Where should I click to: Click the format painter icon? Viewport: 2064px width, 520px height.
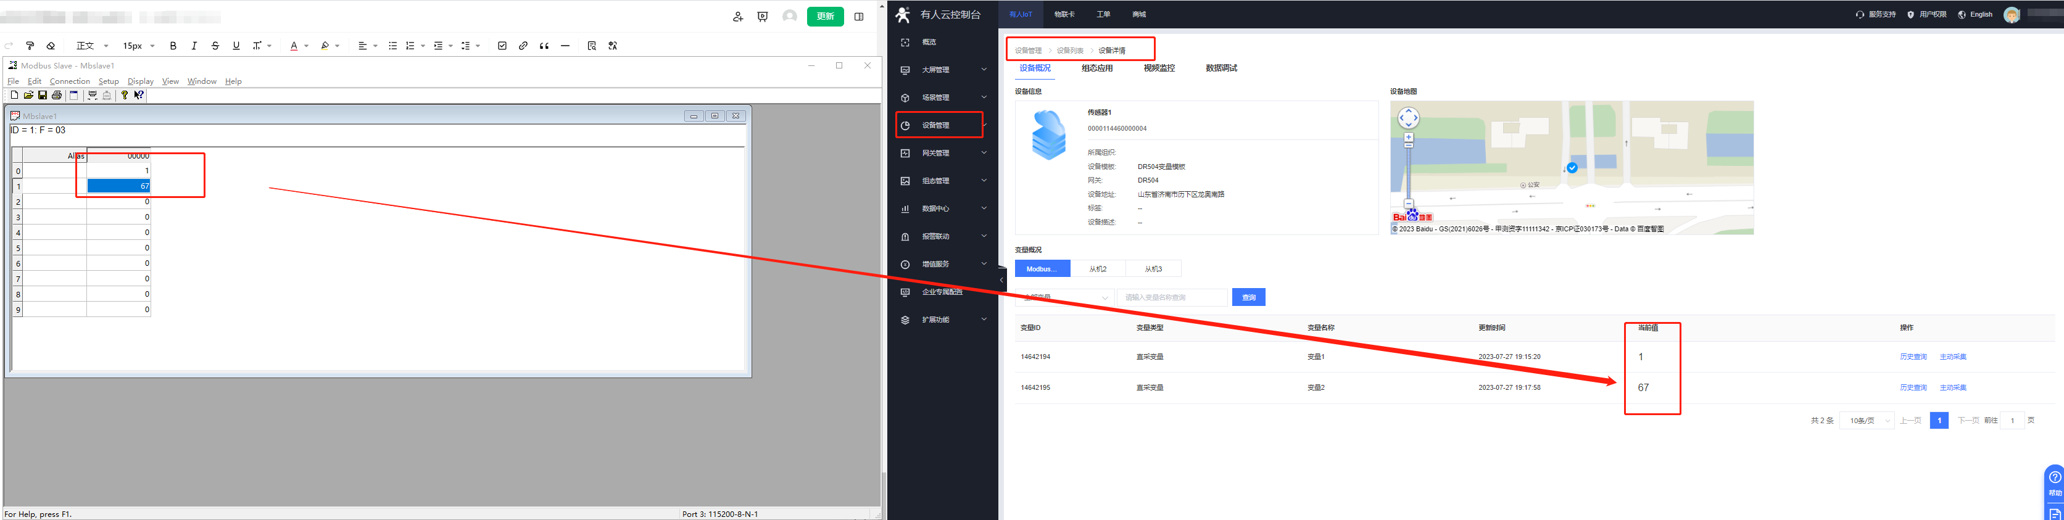(30, 46)
